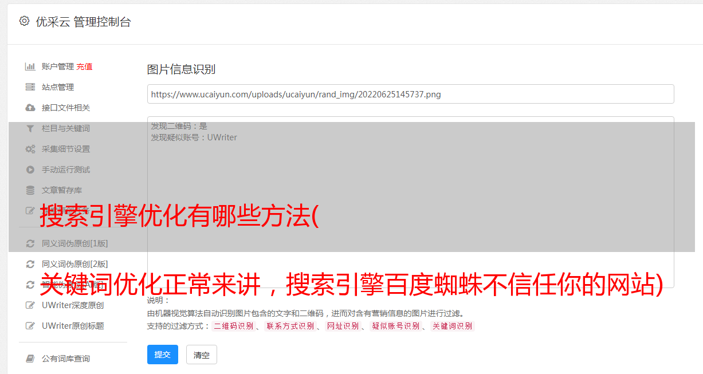703x374 pixels.
Task: Select UWriter深度原创 in the sidebar
Action: coord(73,305)
